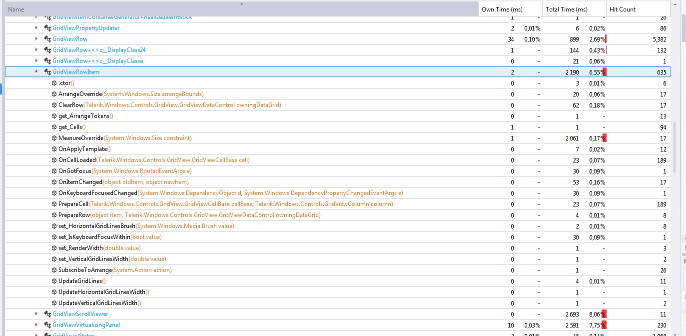
Task: Click the set_HorizontalGridLinesBrush method icon
Action: coord(54,226)
